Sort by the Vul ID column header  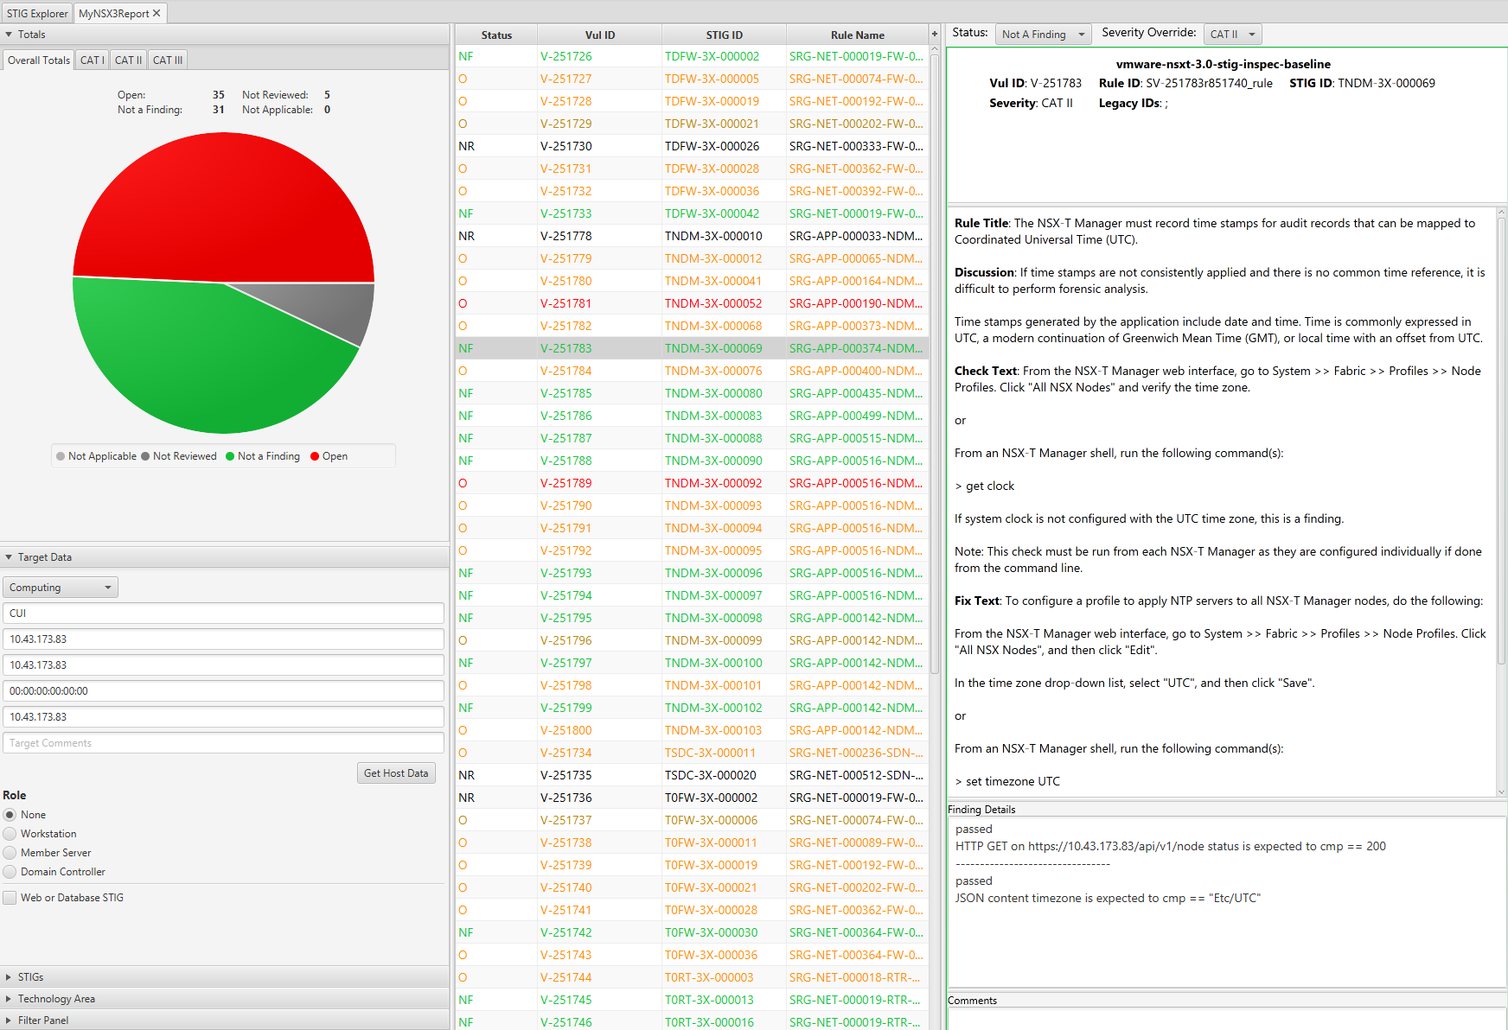coord(599,35)
